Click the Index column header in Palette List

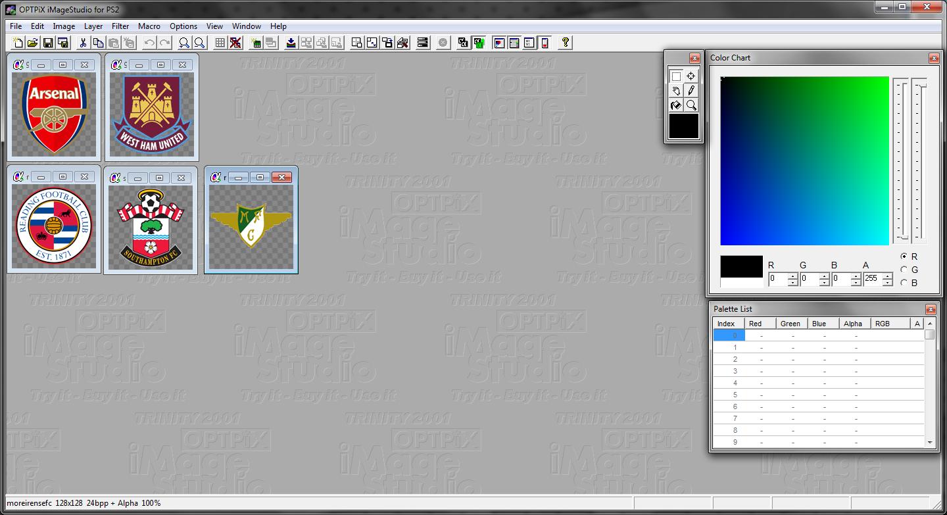[x=729, y=324]
